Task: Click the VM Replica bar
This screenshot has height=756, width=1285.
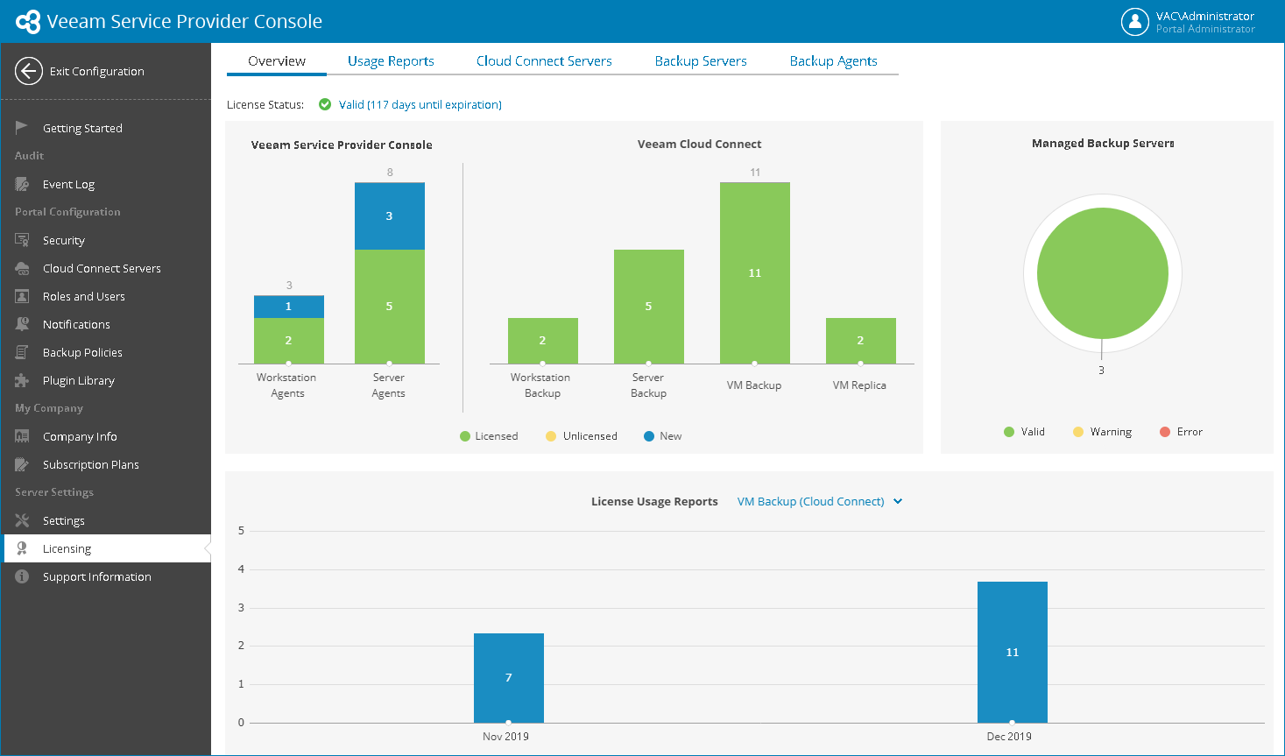Action: click(x=860, y=341)
